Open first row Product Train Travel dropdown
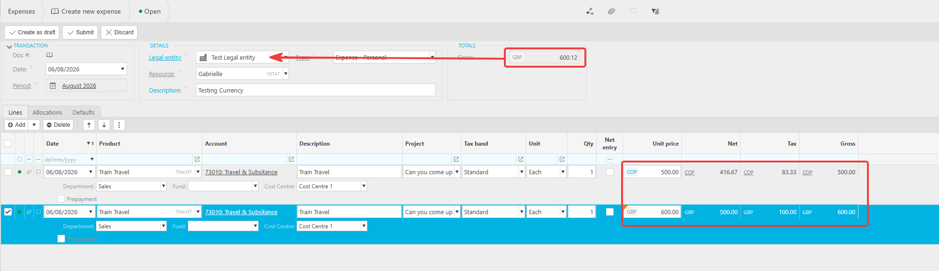This screenshot has height=271, width=939. (x=198, y=172)
